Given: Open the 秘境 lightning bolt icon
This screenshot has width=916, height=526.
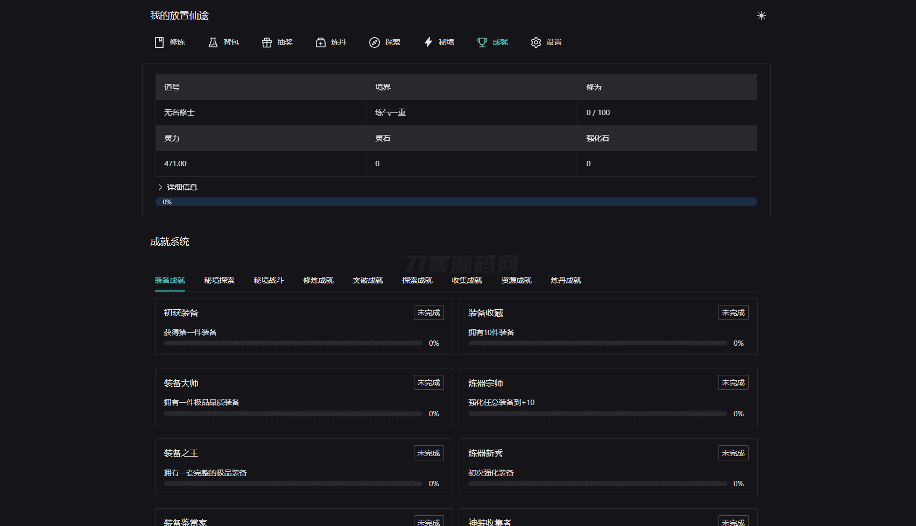Looking at the screenshot, I should (428, 42).
